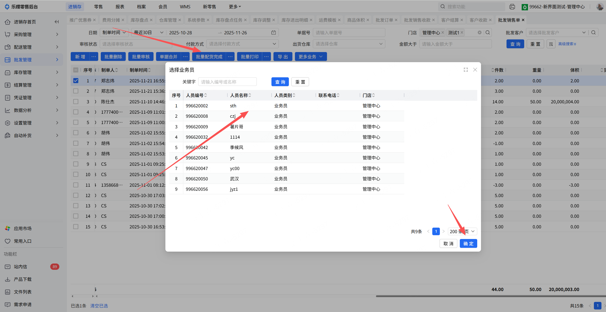Click the printer icon in top bar

pyautogui.click(x=512, y=7)
